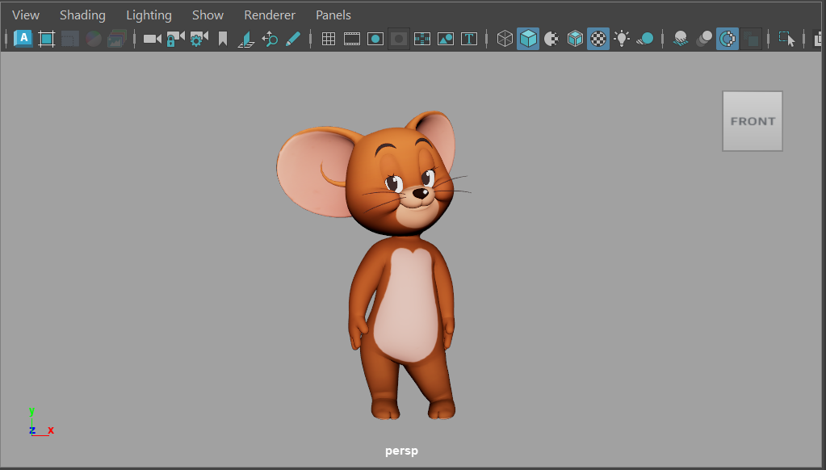Viewport: 826px width, 470px height.
Task: Collapse the toolbar grip before the Wireframe icon
Action: click(486, 39)
